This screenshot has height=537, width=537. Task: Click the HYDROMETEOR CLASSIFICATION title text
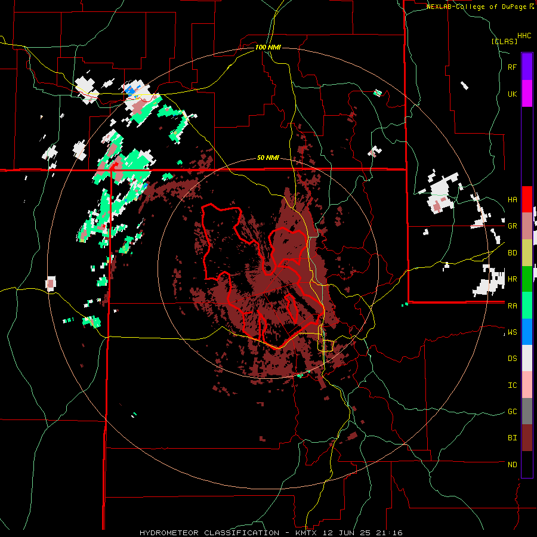click(209, 533)
